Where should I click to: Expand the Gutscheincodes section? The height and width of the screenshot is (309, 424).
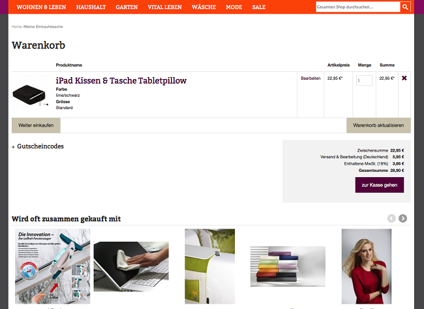click(x=38, y=146)
